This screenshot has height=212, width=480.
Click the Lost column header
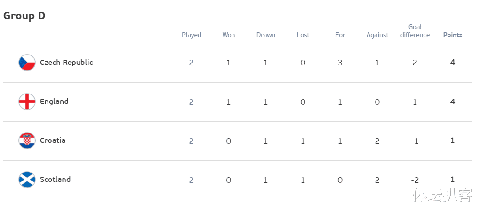point(303,35)
